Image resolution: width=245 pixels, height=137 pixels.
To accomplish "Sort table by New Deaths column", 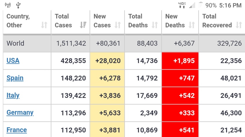I will click(x=192, y=25).
